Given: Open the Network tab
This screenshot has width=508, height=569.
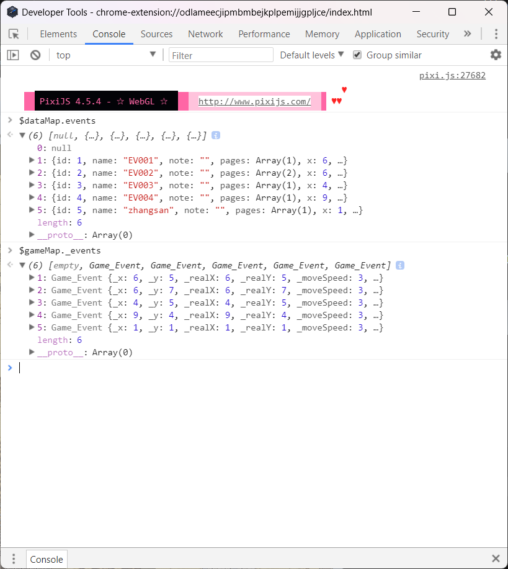Looking at the screenshot, I should [205, 34].
